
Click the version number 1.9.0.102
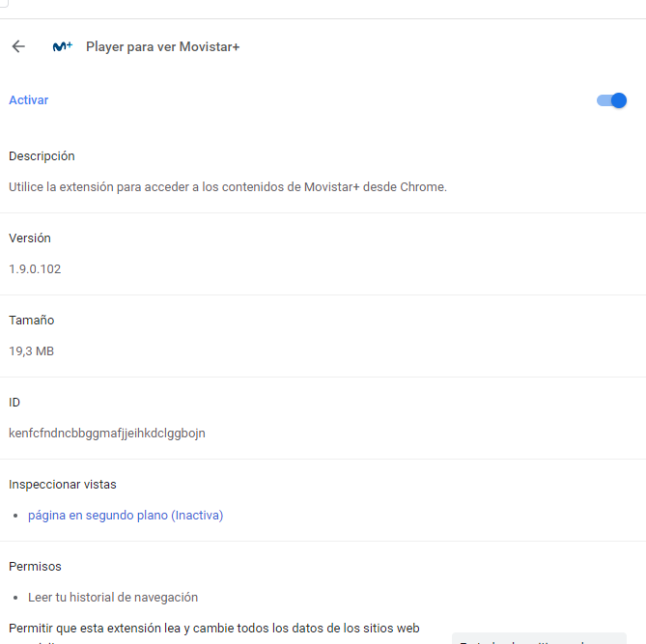(x=35, y=269)
